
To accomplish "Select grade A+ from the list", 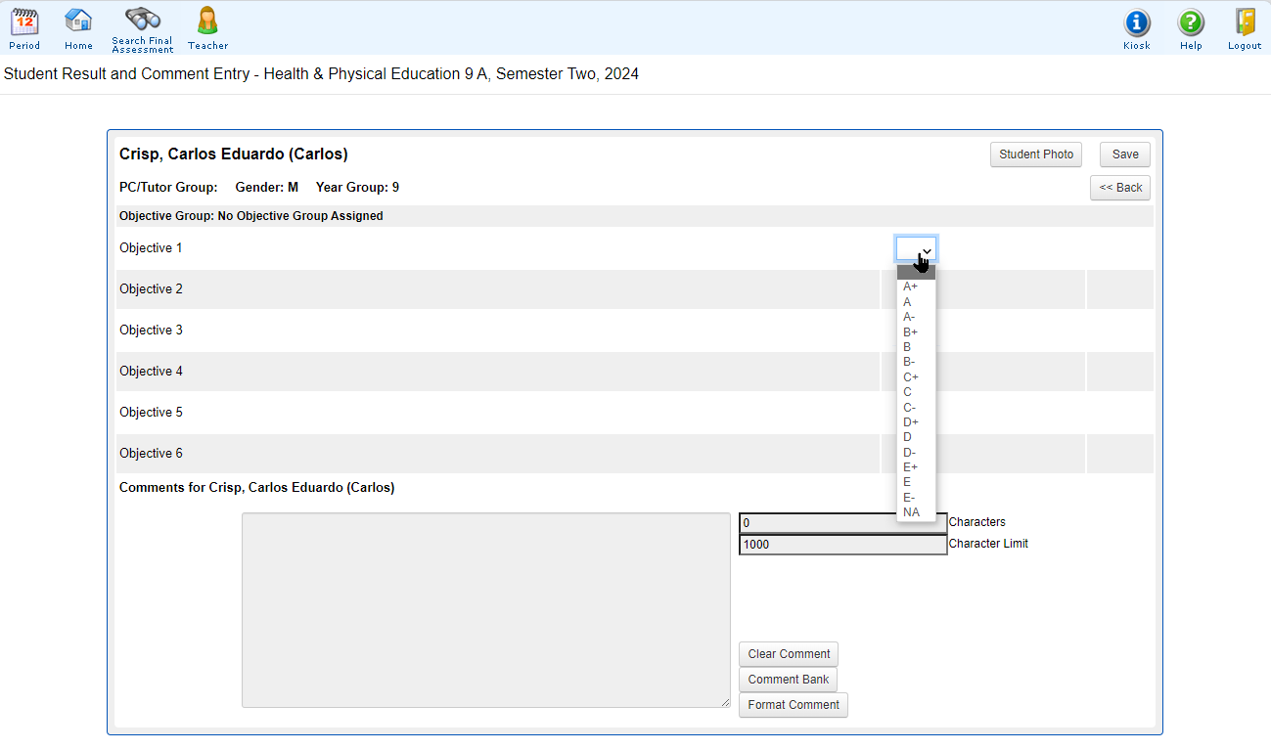I will coord(911,287).
